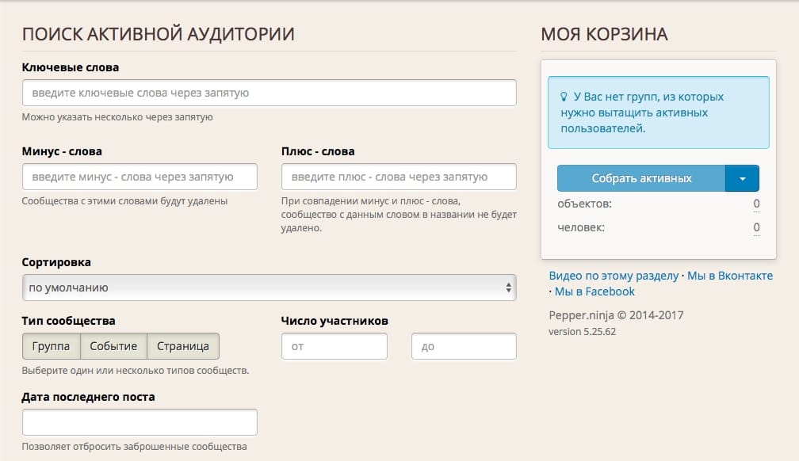The image size is (799, 461).
Task: Click into the Минус - слова field
Action: click(x=140, y=177)
